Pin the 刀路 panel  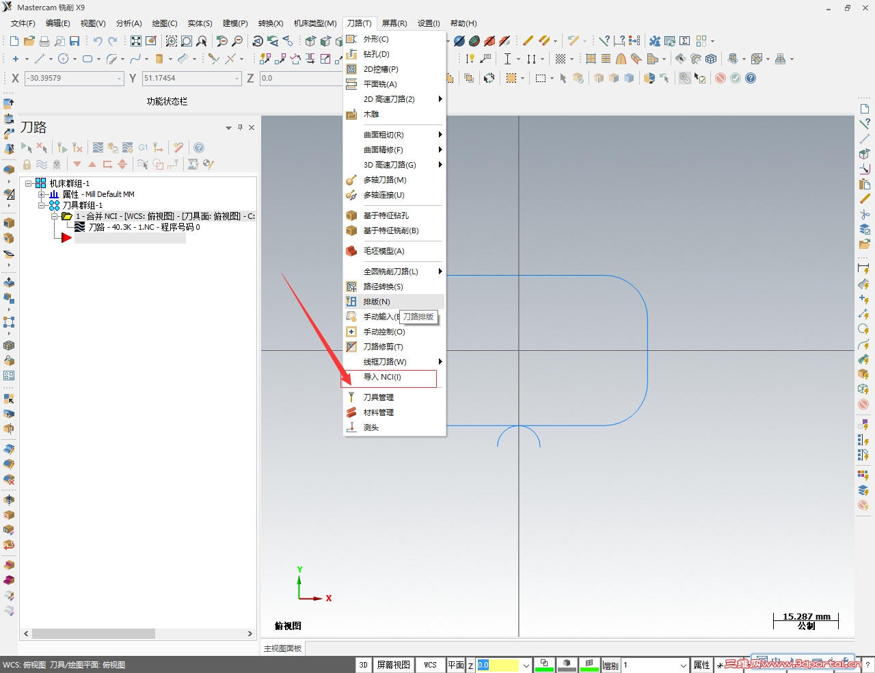tap(240, 127)
